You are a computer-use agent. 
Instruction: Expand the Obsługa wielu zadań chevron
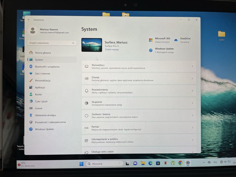(x=193, y=152)
